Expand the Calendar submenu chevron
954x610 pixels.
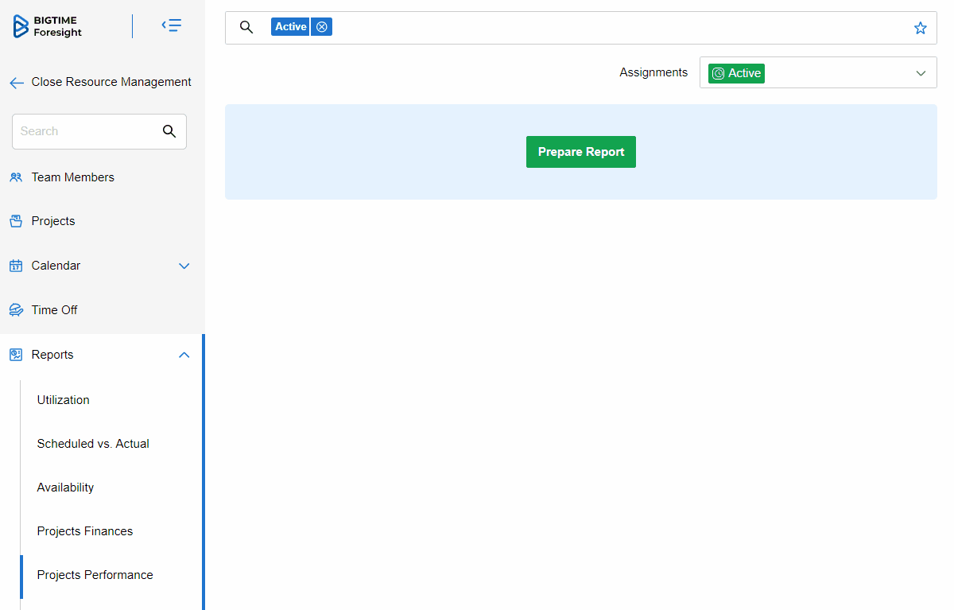coord(184,266)
